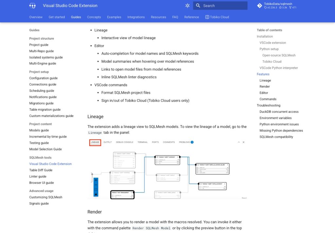The height and width of the screenshot is (233, 335).
Task: Jump to VSCode Python interpreter section
Action: 279,68
